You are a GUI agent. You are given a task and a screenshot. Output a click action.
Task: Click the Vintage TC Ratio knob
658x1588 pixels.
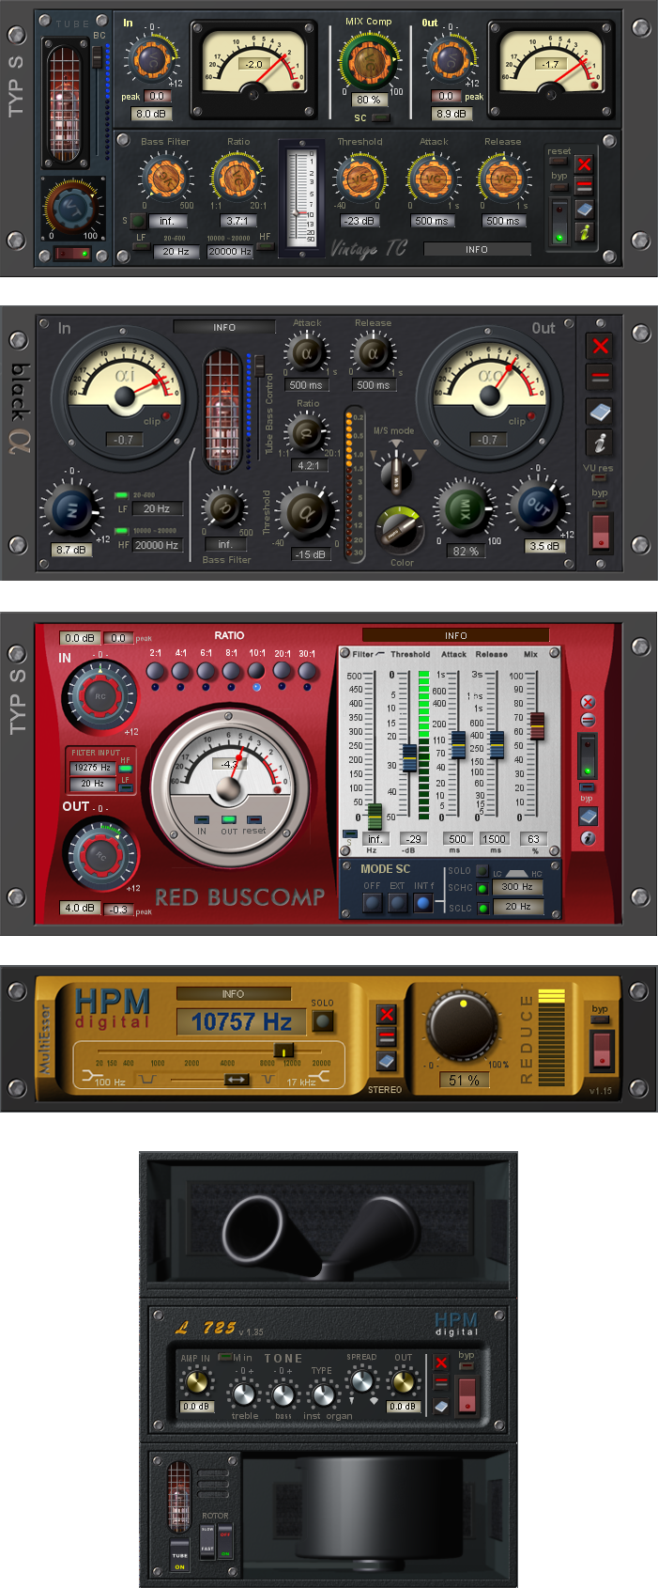coord(237,179)
